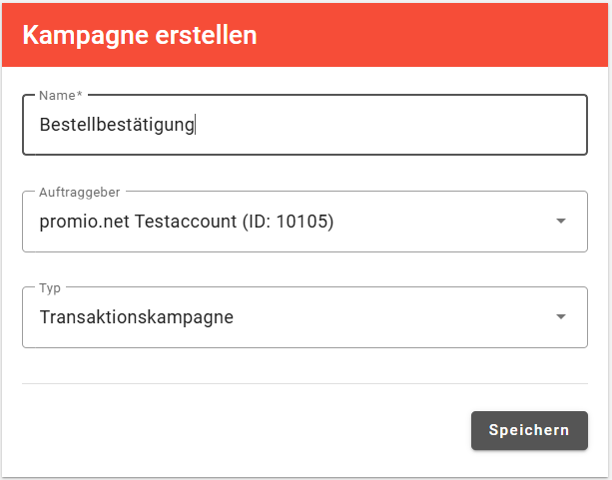
Task: Click the Name input field
Action: (305, 125)
